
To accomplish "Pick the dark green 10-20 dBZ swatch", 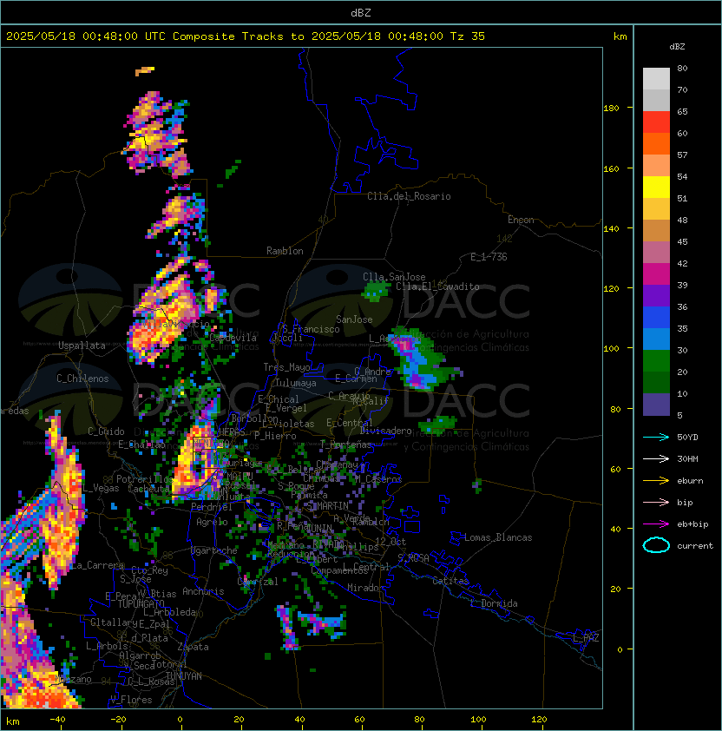I will [x=656, y=382].
